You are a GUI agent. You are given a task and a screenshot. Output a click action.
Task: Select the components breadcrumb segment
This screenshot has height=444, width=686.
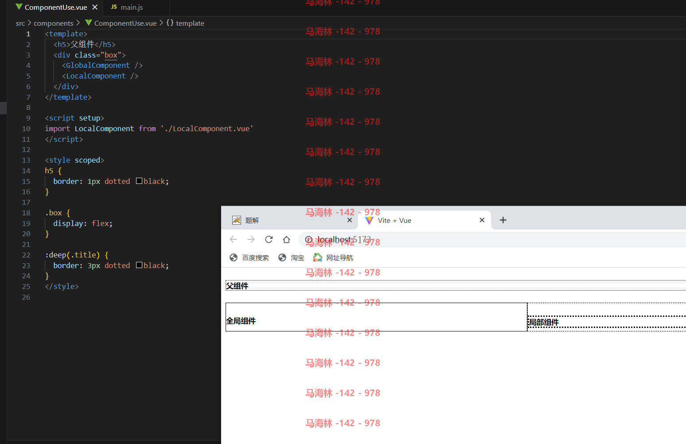[x=53, y=23]
